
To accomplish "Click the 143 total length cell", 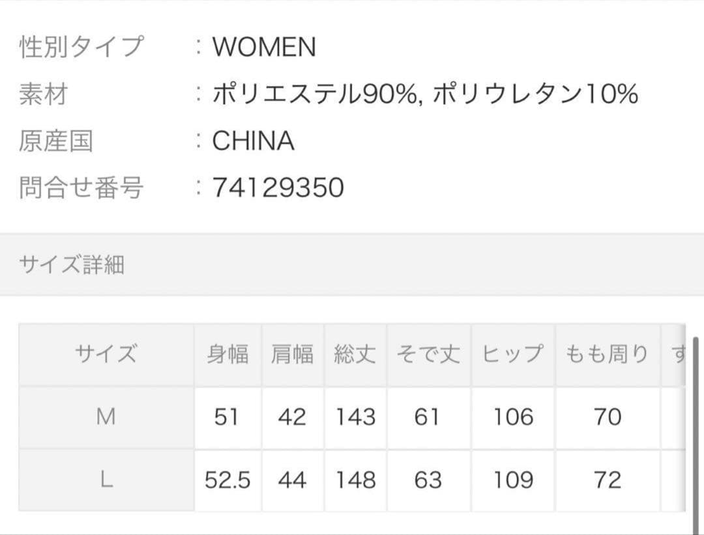I will point(355,417).
